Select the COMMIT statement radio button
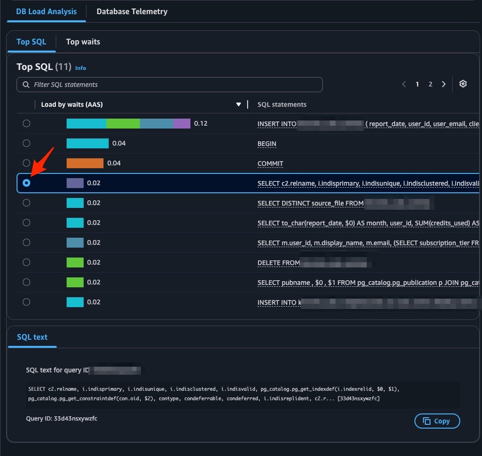Screen dimensions: 482x456 click(x=26, y=163)
